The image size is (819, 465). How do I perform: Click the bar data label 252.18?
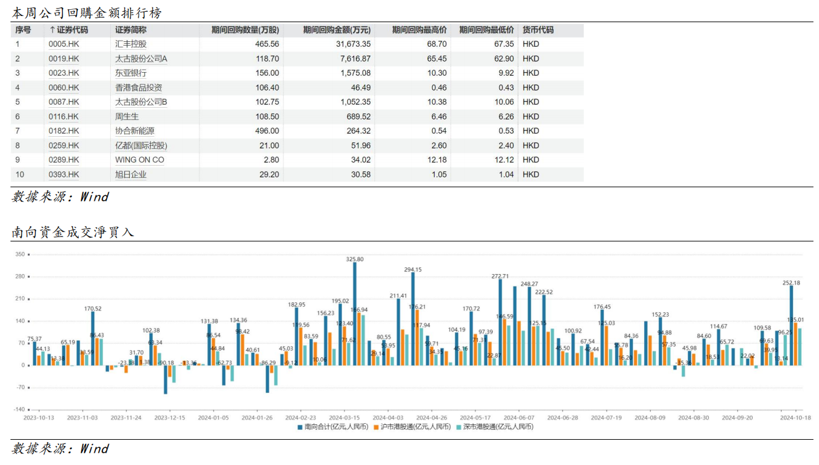tap(791, 283)
